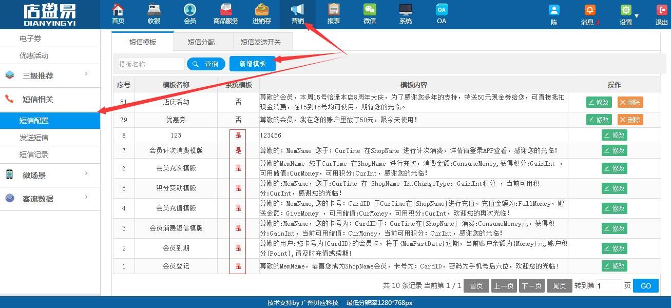Open the OA icon
The width and height of the screenshot is (671, 308).
[x=442, y=10]
